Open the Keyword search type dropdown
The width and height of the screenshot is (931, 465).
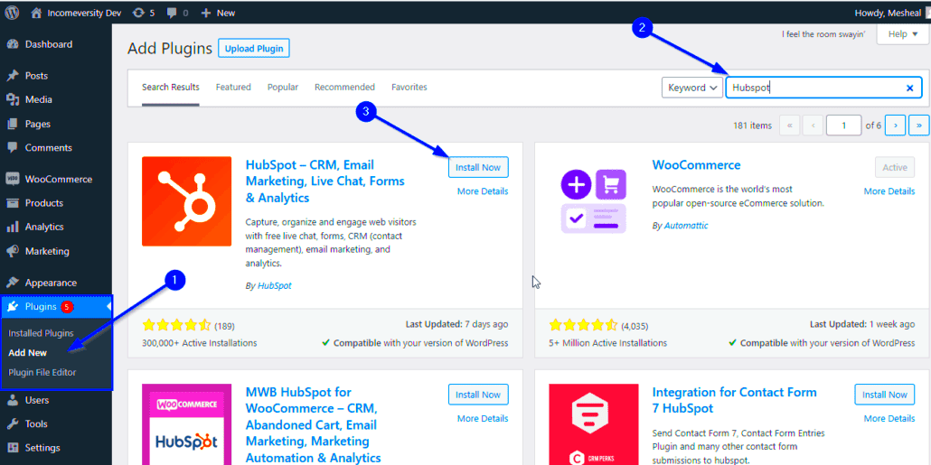coord(692,88)
